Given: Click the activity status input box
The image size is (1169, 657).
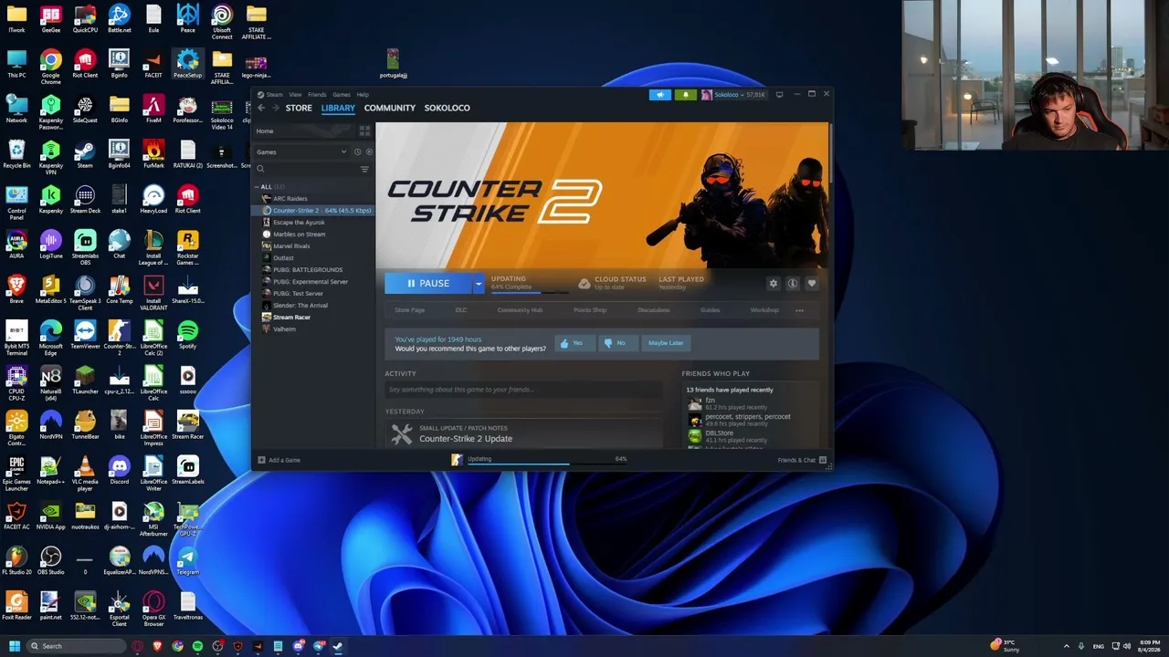Looking at the screenshot, I should point(523,390).
